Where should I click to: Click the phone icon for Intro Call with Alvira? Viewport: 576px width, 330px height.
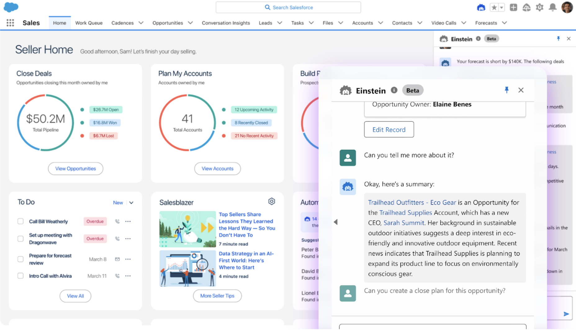point(117,276)
